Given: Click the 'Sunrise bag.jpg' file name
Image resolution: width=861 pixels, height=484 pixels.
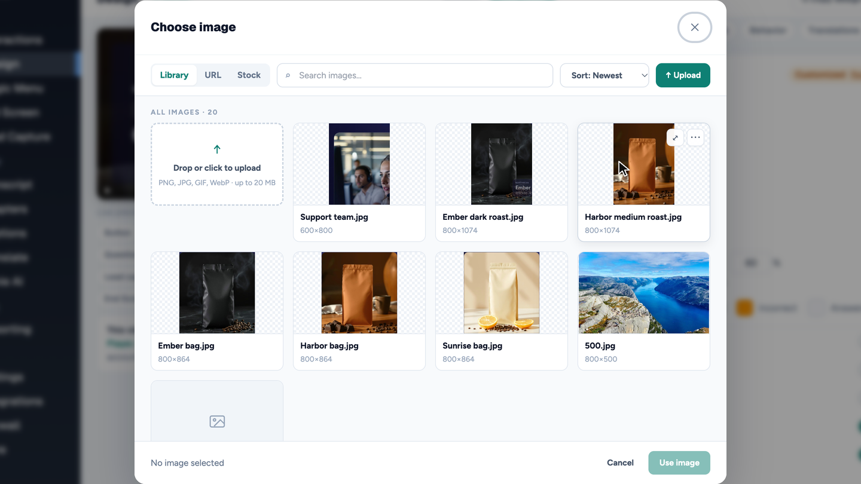Looking at the screenshot, I should point(472,345).
